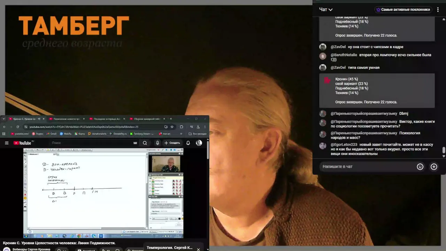The image size is (446, 251).
Task: Focus the Напишите в чат input
Action: (368, 167)
